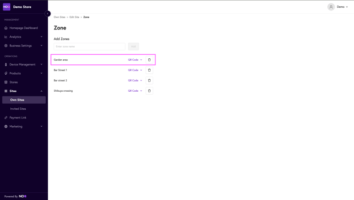Click trash icon for Bar Street 1
Viewport: 354px width, 200px height.
click(149, 70)
